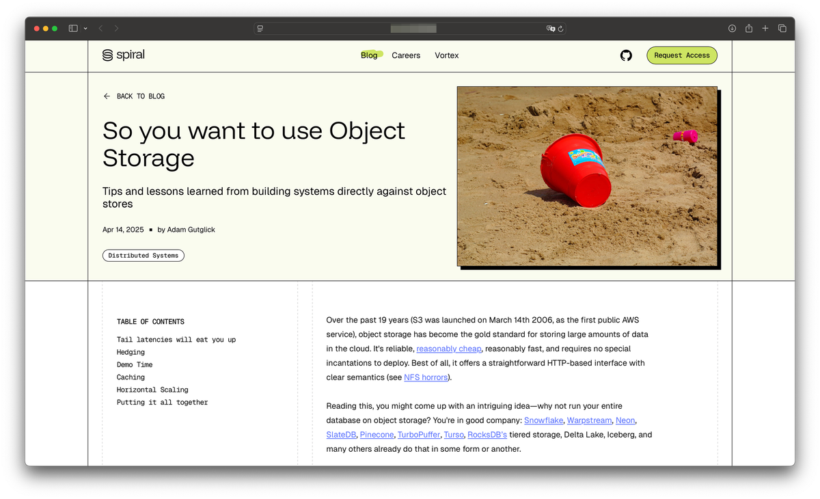Screen dimensions: 820x499
Task: Click the Share icon in toolbar
Action: pyautogui.click(x=749, y=28)
